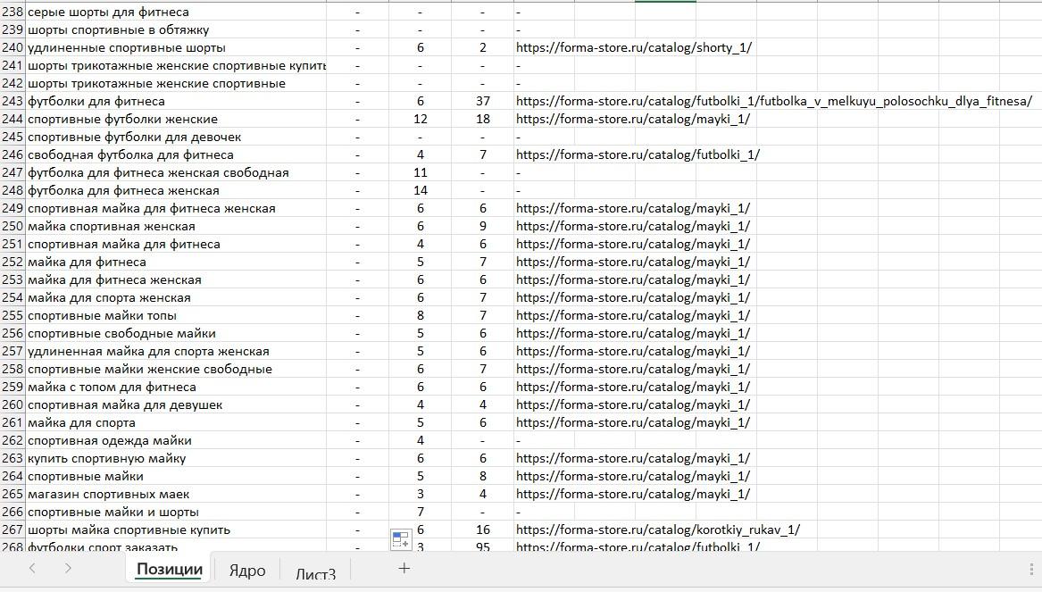Select row header 262
Viewport: 1042px width, 592px height.
[x=12, y=440]
